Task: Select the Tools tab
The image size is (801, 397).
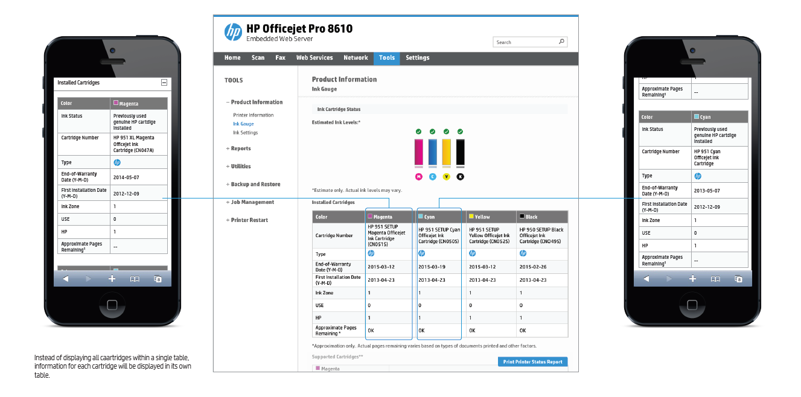Action: click(x=387, y=58)
